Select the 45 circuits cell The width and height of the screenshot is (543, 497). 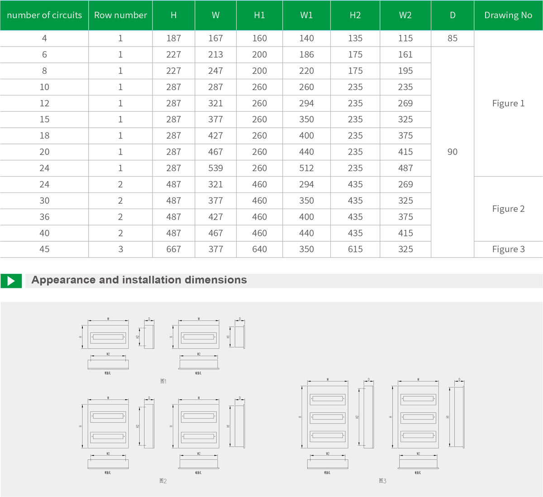tap(44, 249)
